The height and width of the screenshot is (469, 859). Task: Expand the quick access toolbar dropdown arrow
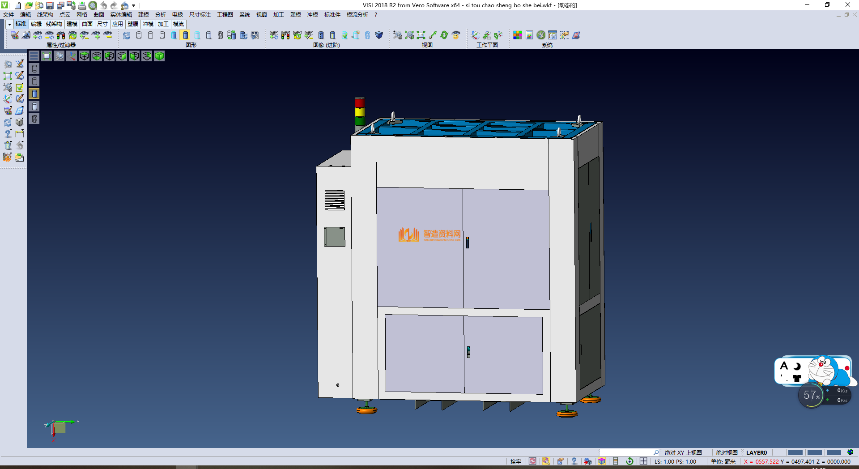coord(134,5)
